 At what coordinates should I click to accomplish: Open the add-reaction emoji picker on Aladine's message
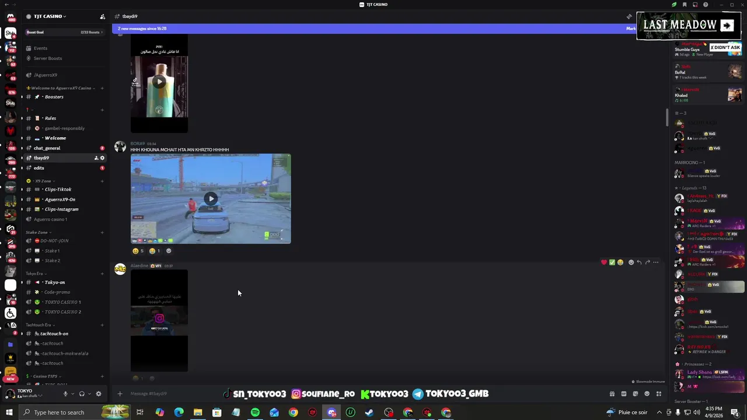pos(631,262)
